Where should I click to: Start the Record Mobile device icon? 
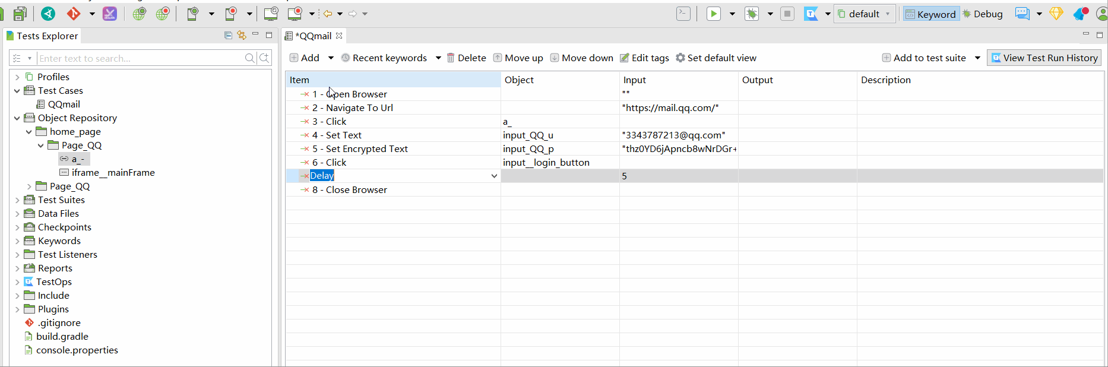point(231,14)
